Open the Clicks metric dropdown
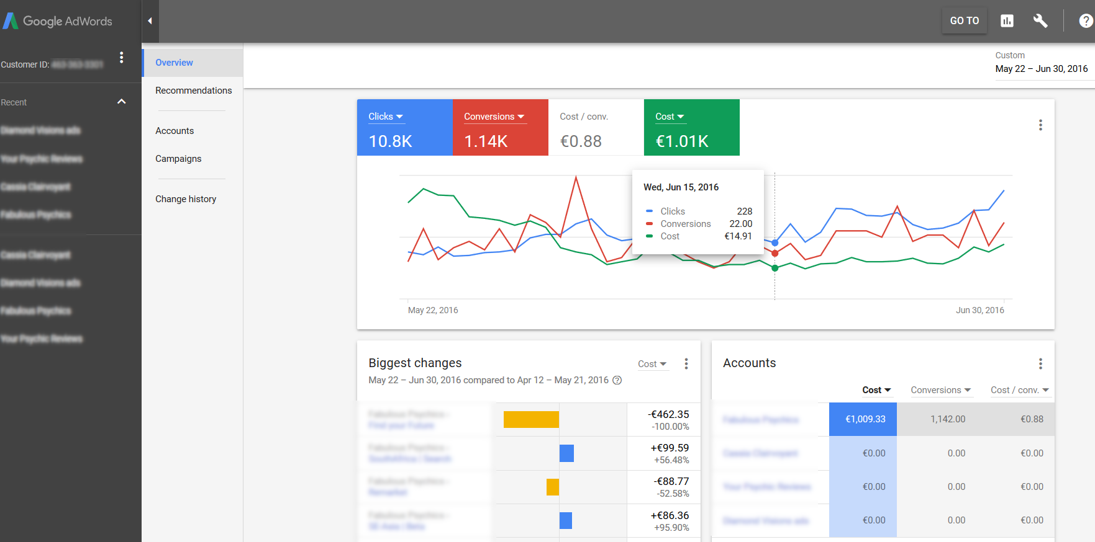1095x542 pixels. click(x=386, y=117)
